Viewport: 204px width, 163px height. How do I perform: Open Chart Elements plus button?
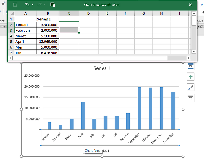190,77
